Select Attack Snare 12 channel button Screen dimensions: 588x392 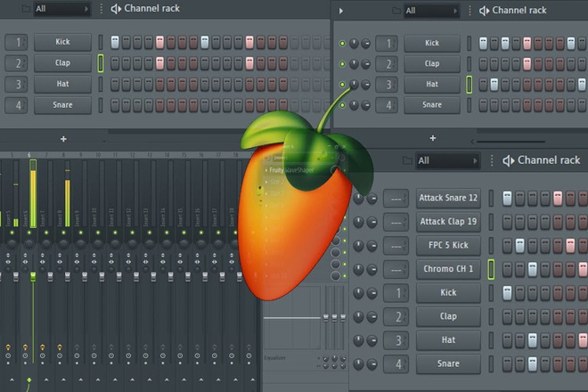coord(448,198)
